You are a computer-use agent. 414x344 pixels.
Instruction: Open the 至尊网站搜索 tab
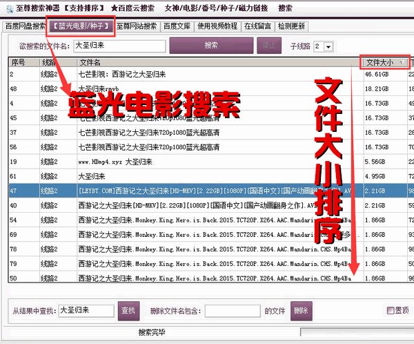coord(137,26)
